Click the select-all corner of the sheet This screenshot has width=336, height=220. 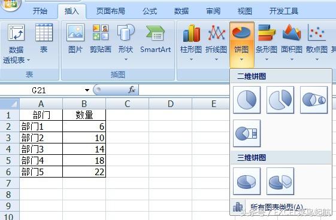click(10, 103)
